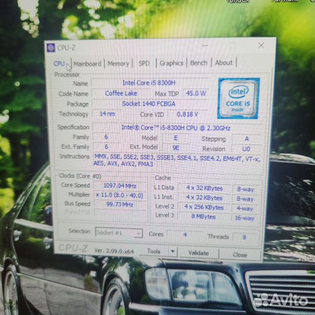
Task: Click the L1 Data value 4 x 32 KBytes
Action: tap(205, 188)
